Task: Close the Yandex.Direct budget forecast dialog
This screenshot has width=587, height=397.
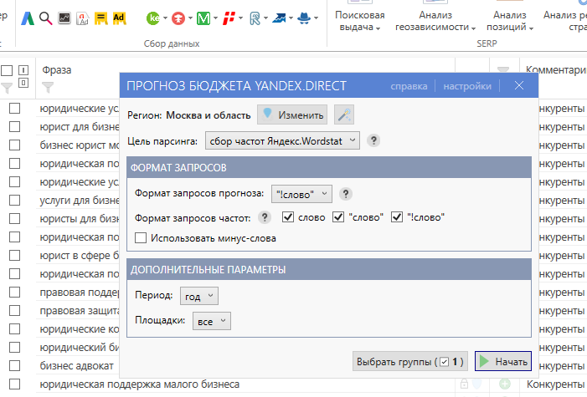Action: coord(519,85)
